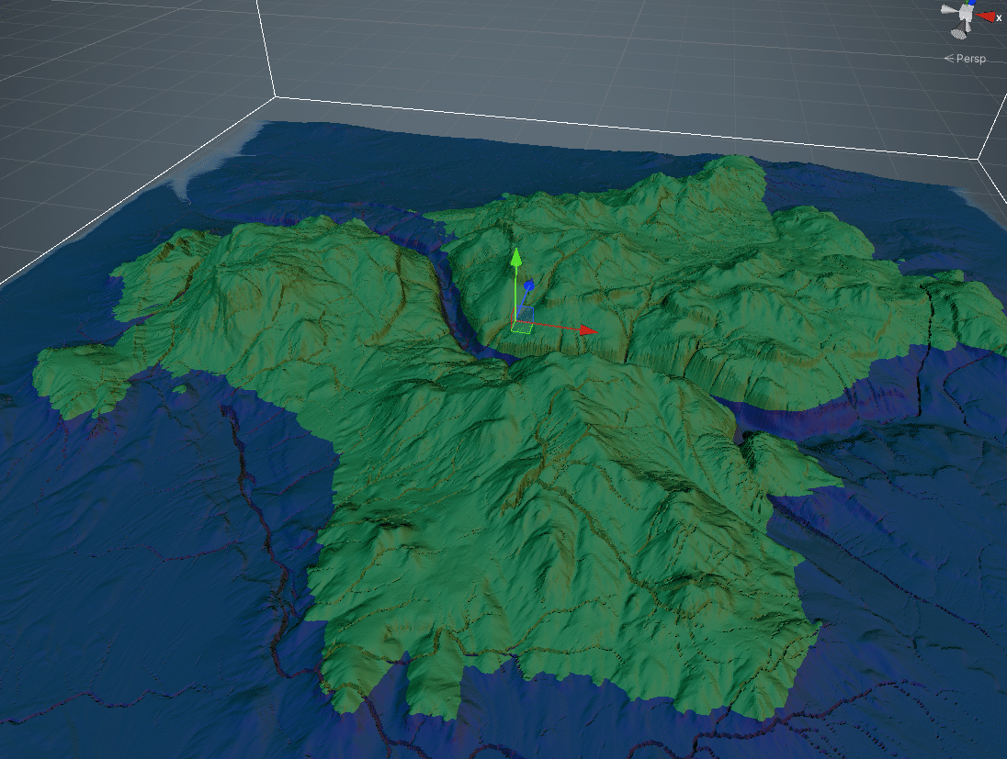Click the bottom gray cone of the orientation gizmo
The image size is (1007, 759).
[x=959, y=32]
